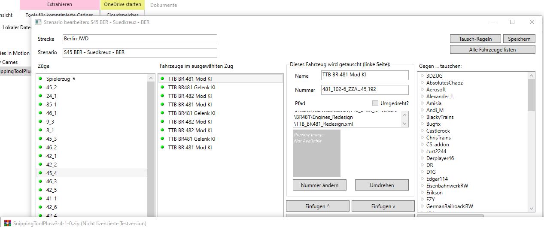Viewport: 544px width, 227px height.
Task: Click the green dot beside train 46_3
Action: (40, 182)
